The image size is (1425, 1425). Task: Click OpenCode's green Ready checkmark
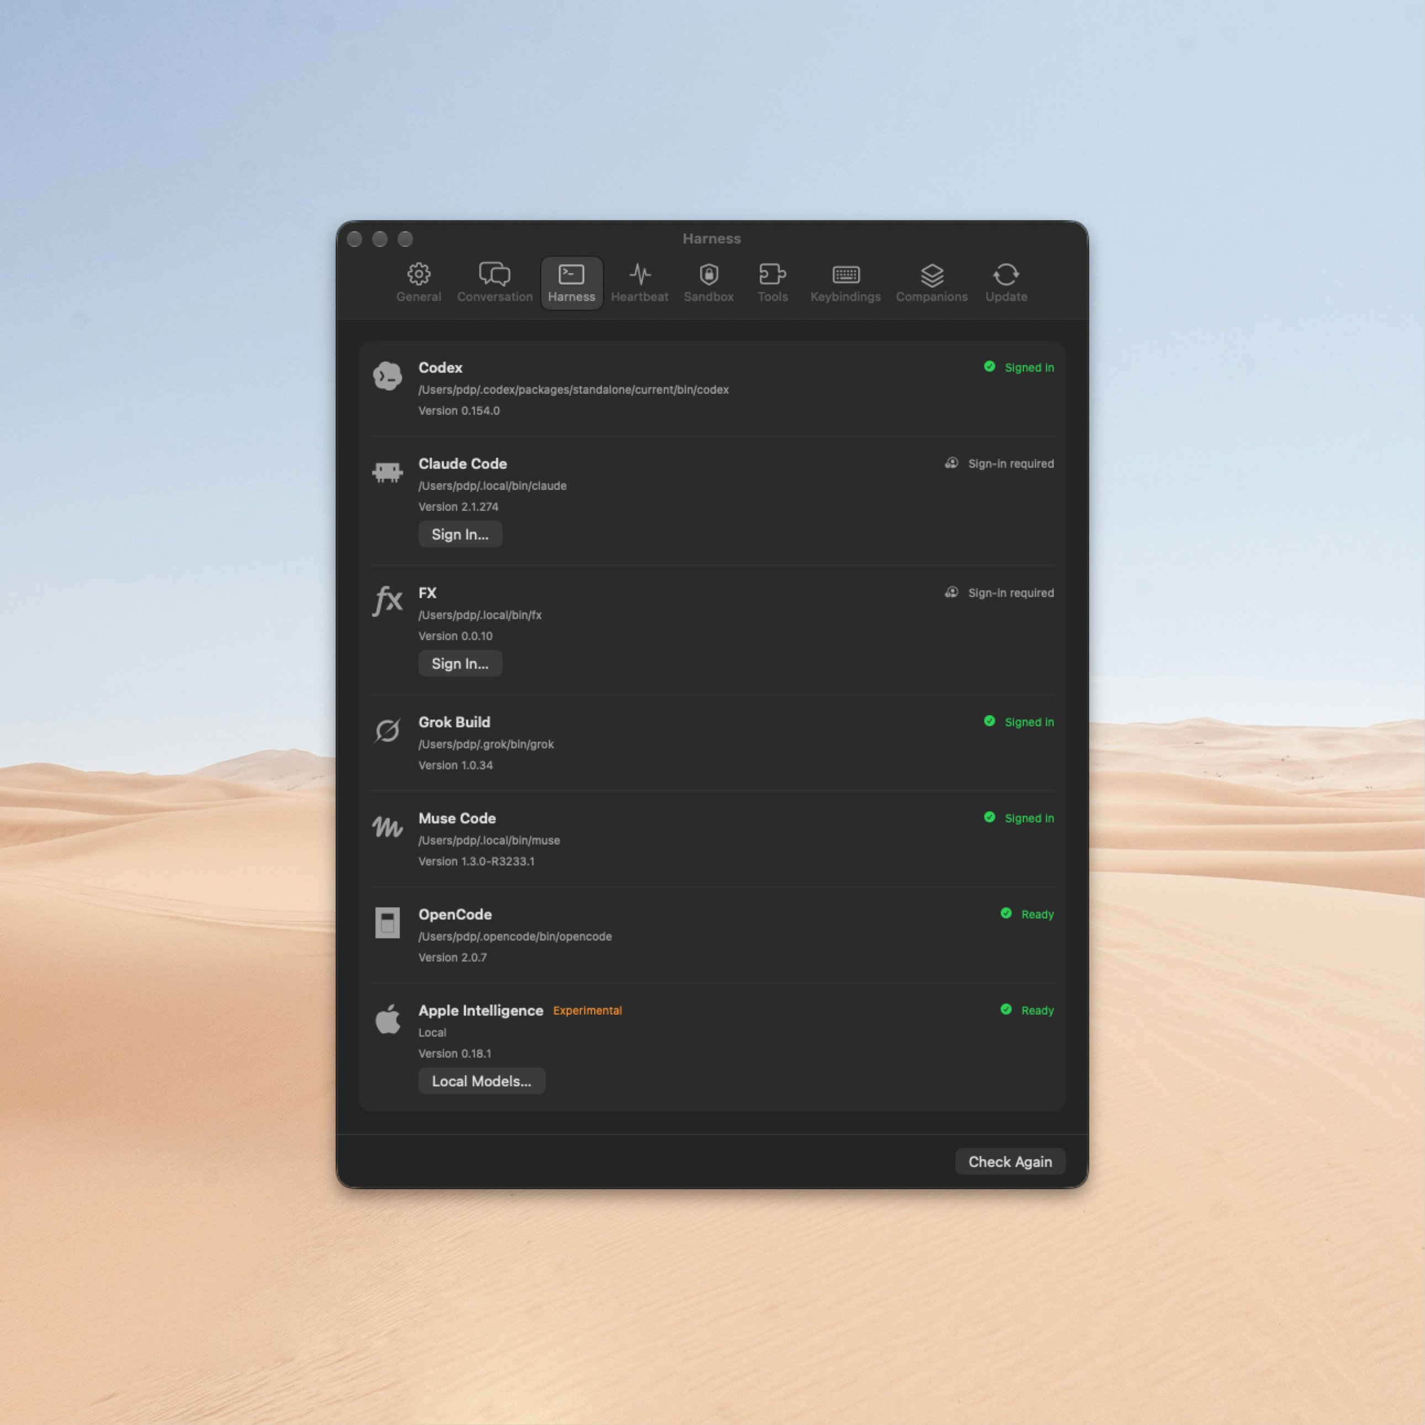click(1006, 913)
